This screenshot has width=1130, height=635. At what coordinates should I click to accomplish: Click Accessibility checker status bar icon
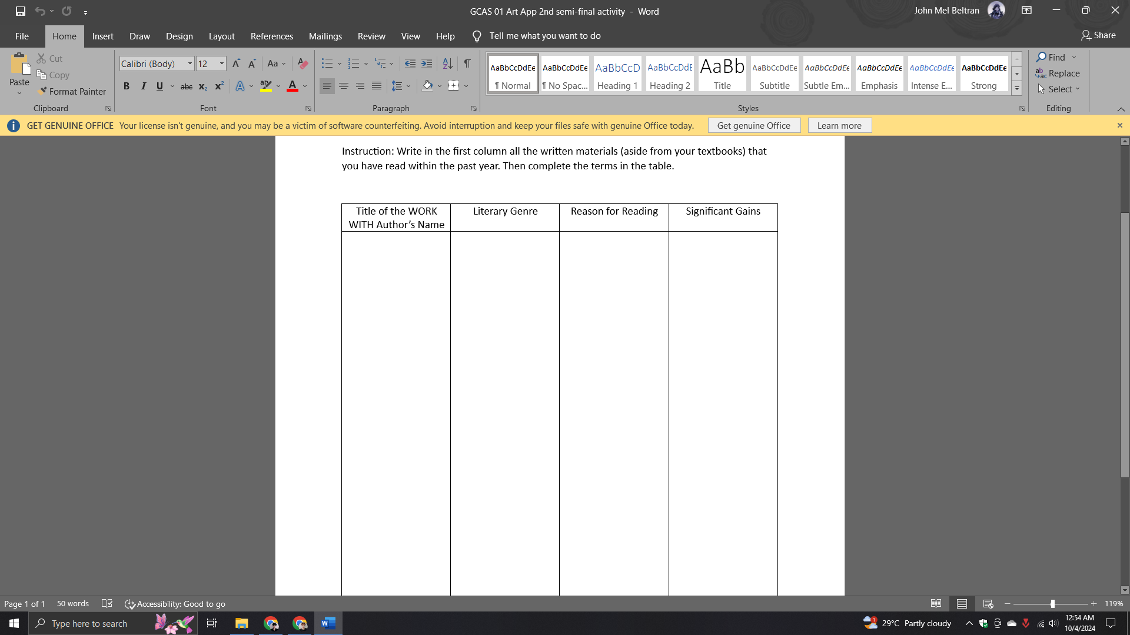point(129,604)
